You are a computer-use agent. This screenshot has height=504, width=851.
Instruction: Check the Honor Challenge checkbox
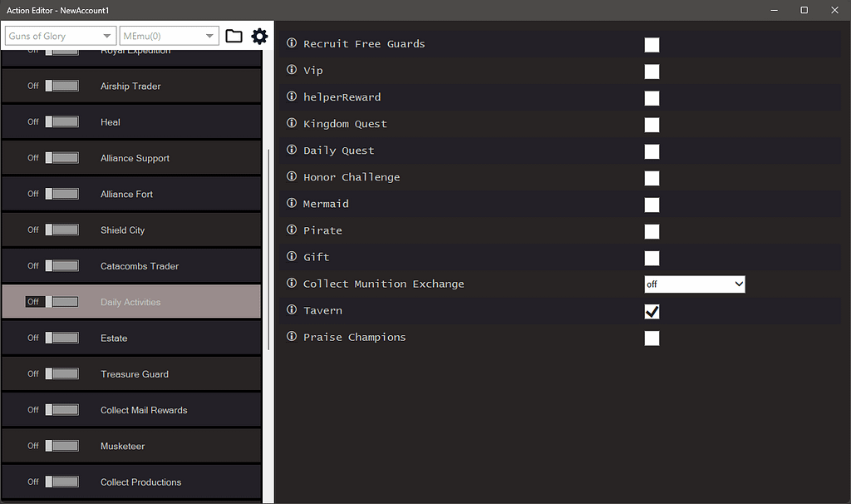652,178
